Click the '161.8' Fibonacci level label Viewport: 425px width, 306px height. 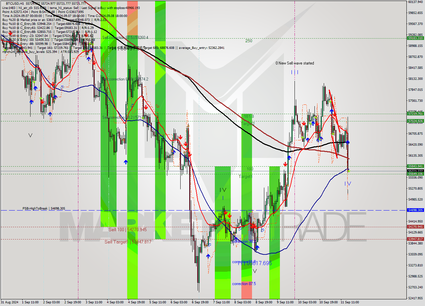pos(249,116)
